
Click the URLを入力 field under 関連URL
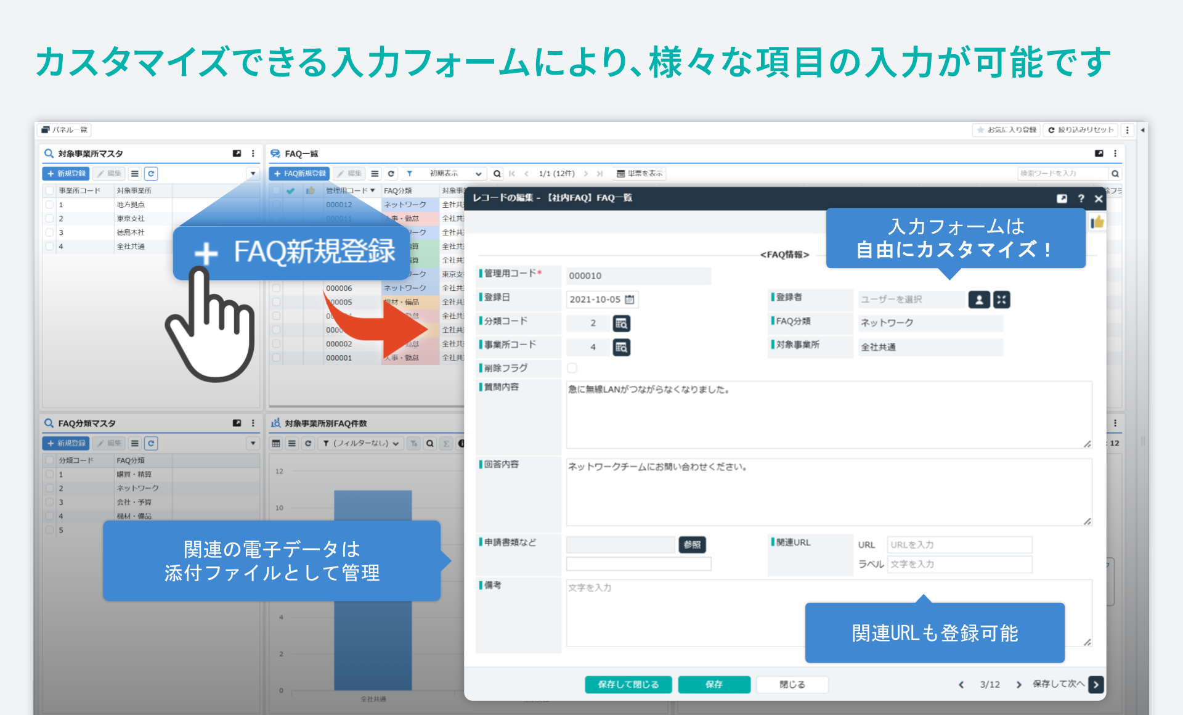coord(959,544)
